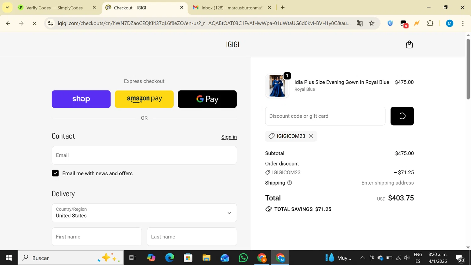Click the page vertical scrollbar

click(468, 69)
